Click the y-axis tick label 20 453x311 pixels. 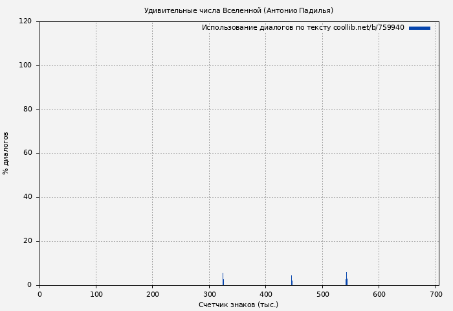pyautogui.click(x=27, y=241)
